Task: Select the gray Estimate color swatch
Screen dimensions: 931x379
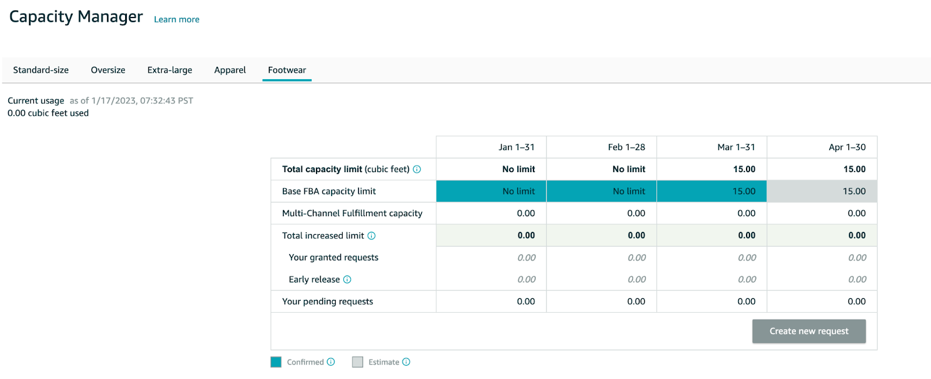Action: pyautogui.click(x=357, y=362)
